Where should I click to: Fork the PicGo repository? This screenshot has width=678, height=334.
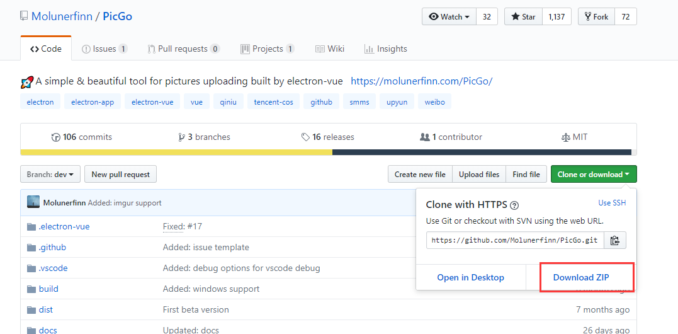pyautogui.click(x=596, y=17)
